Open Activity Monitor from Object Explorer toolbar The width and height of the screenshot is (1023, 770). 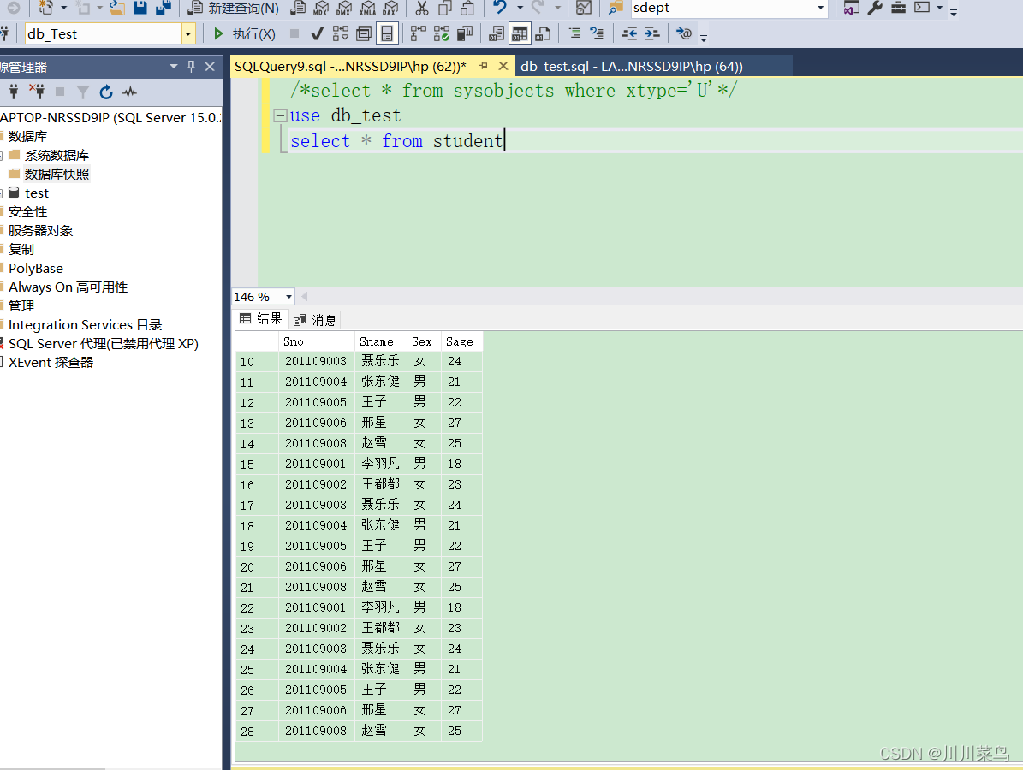129,92
